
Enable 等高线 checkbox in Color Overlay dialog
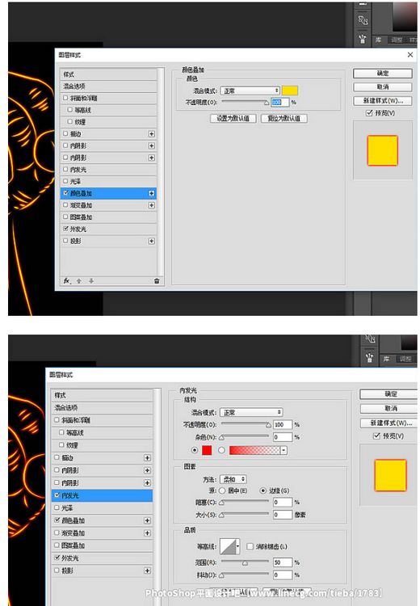click(70, 110)
